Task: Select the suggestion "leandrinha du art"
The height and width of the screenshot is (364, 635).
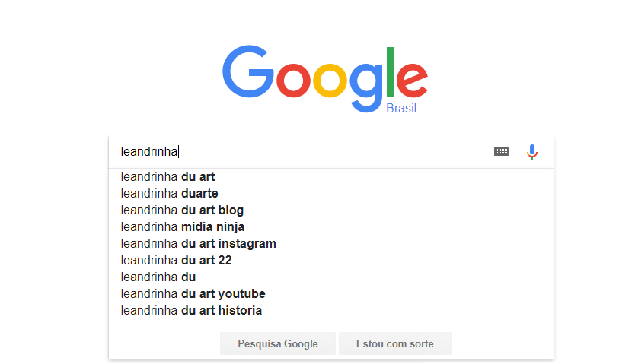Action: [x=168, y=177]
